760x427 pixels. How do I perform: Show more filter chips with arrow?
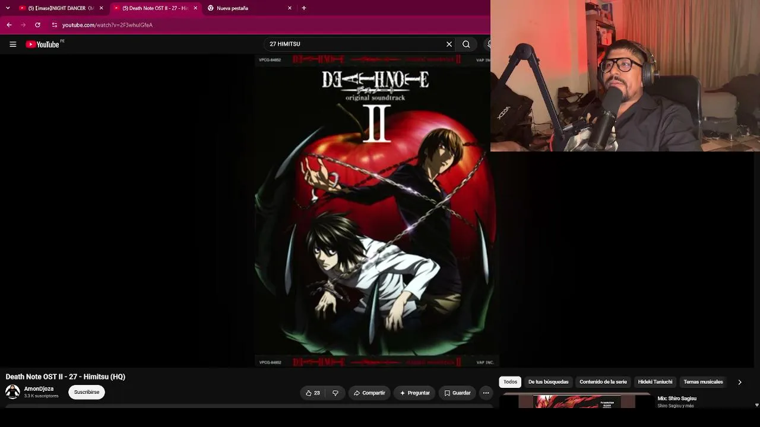point(739,382)
